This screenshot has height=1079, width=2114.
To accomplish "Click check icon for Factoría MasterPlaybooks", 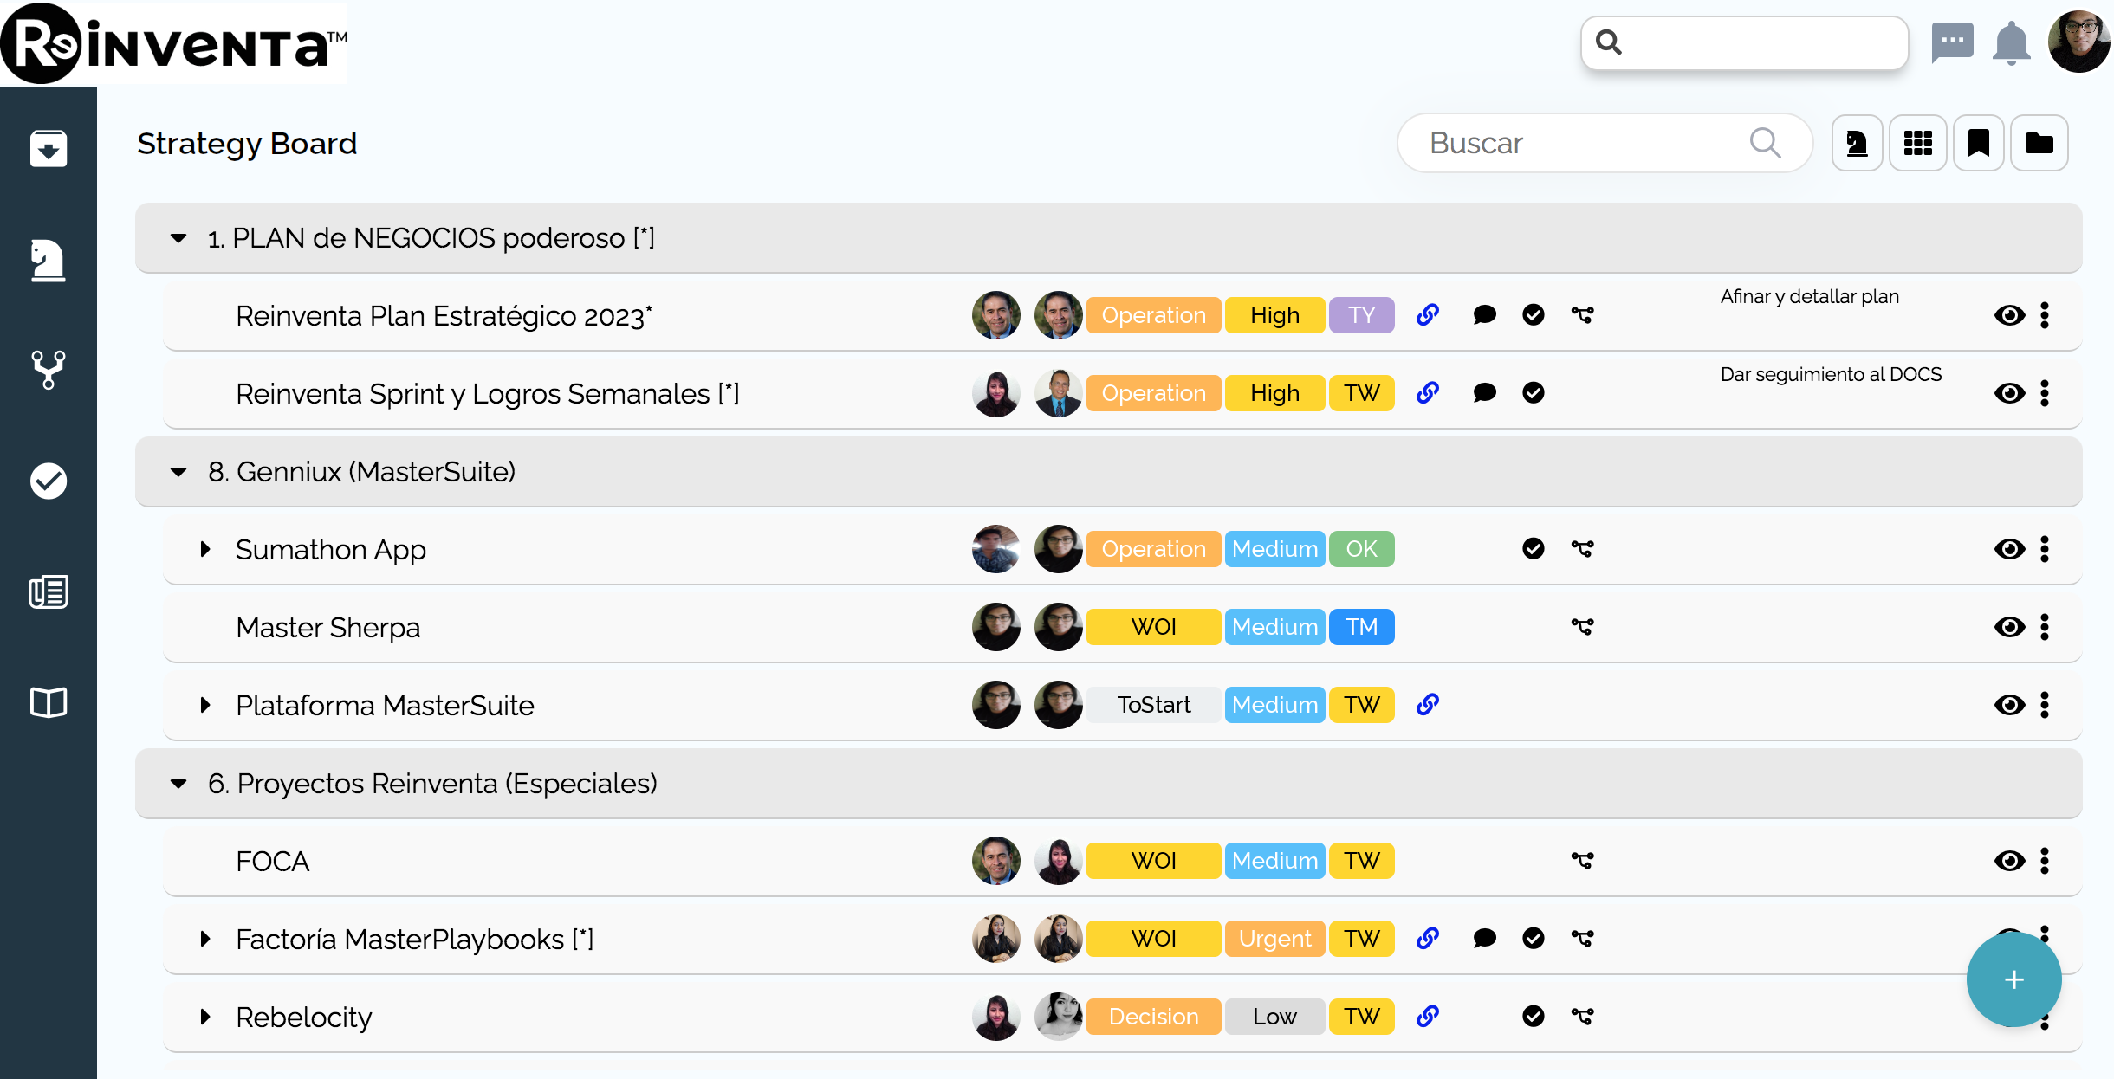I will (x=1534, y=939).
